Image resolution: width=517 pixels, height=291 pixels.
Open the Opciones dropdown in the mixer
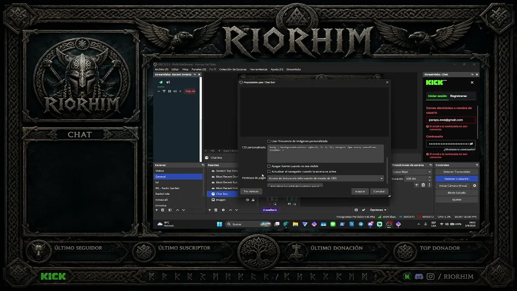378,210
